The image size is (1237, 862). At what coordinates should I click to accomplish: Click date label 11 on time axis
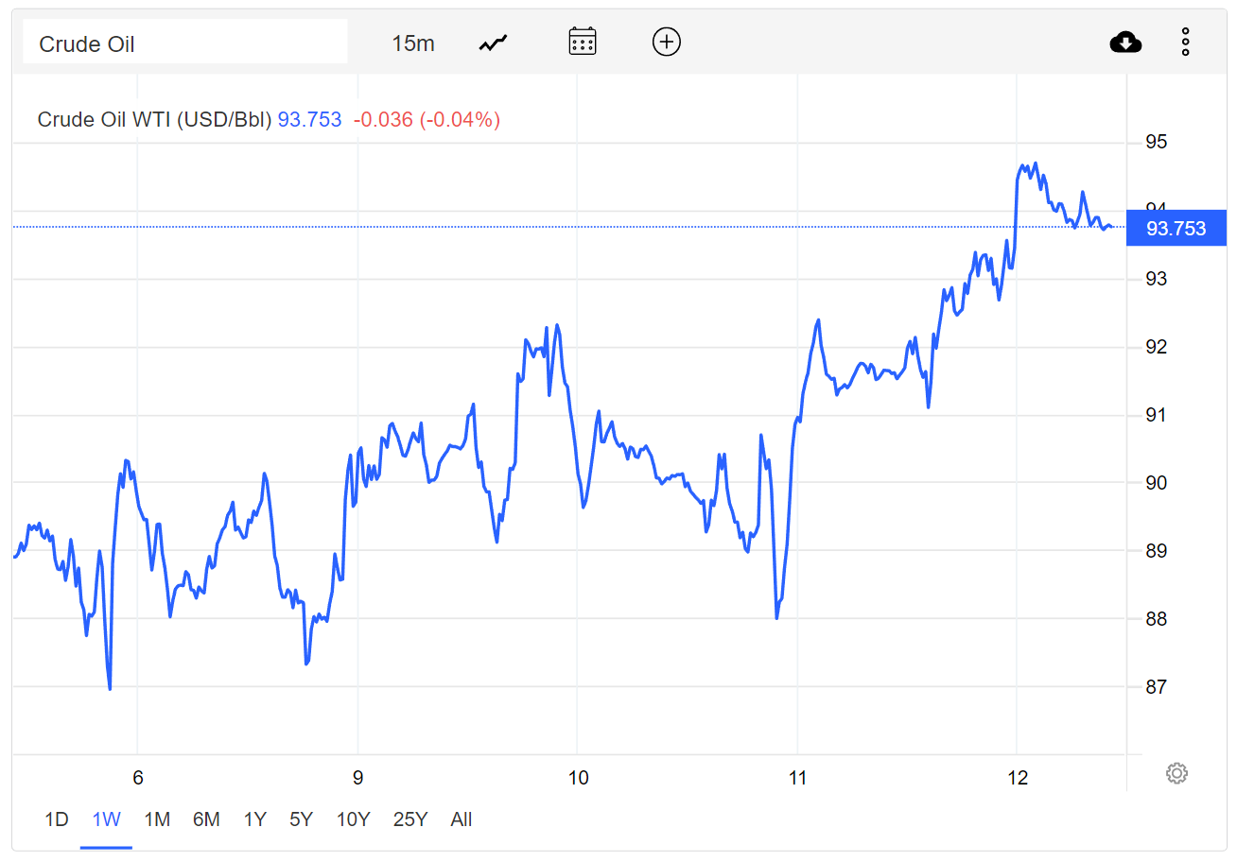coord(797,779)
